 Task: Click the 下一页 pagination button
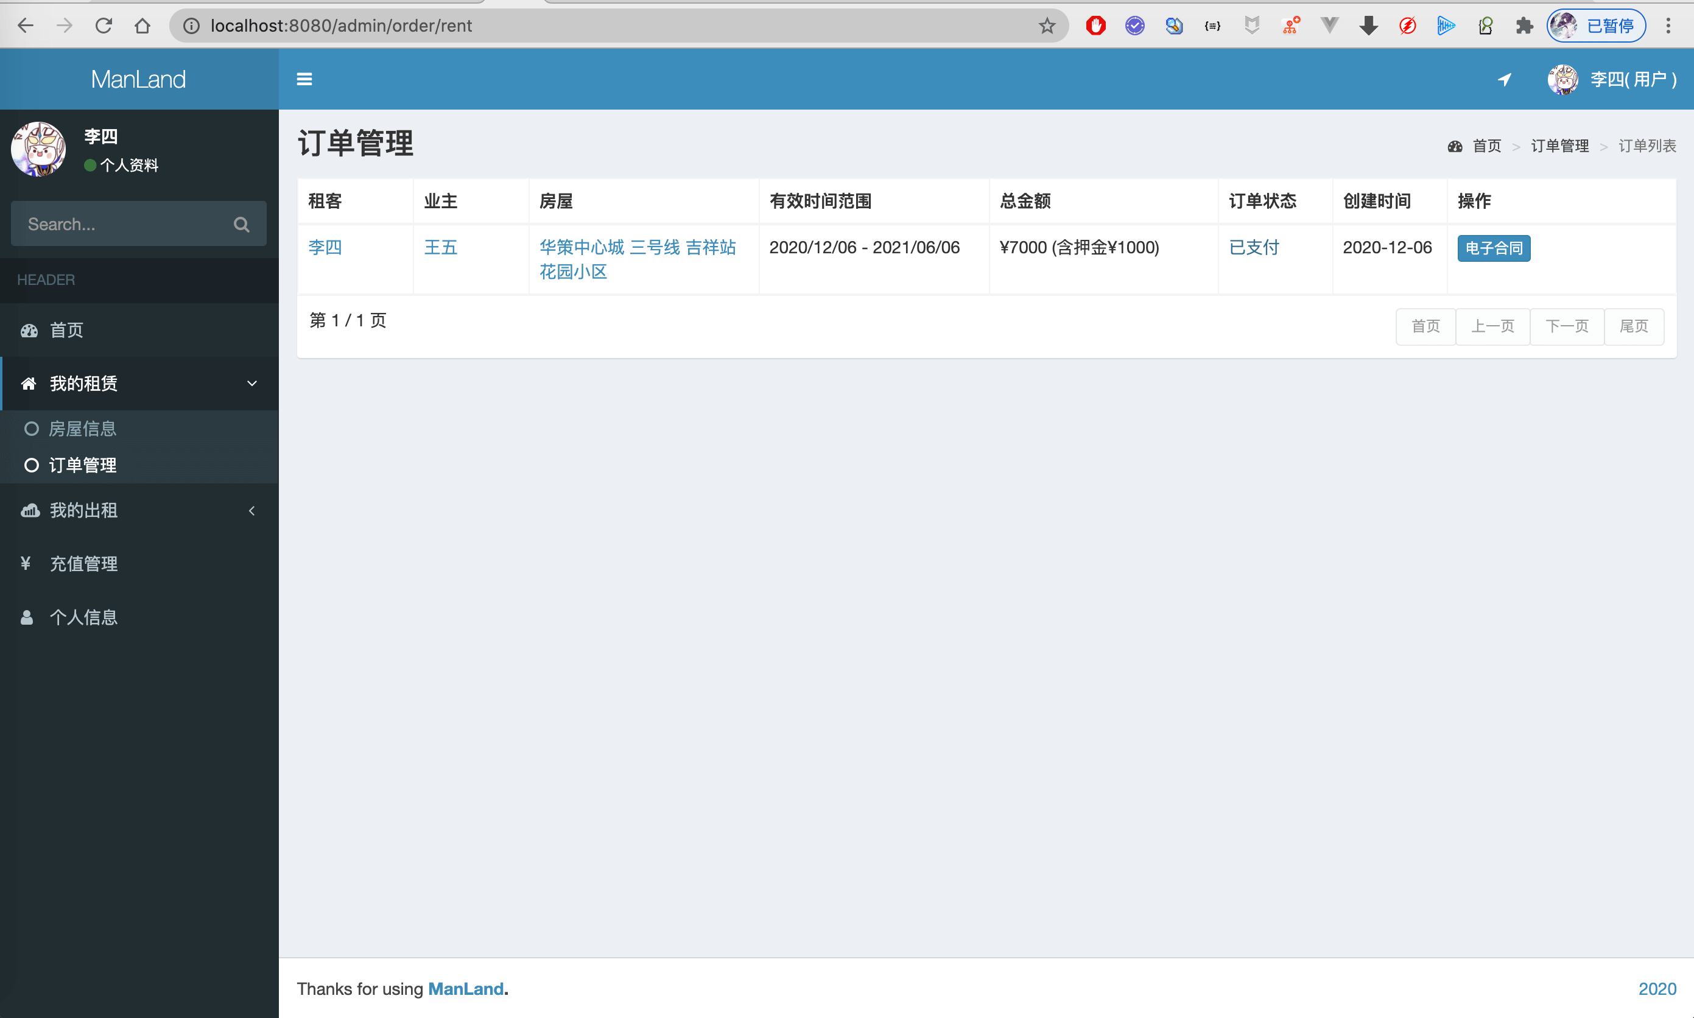coord(1567,326)
